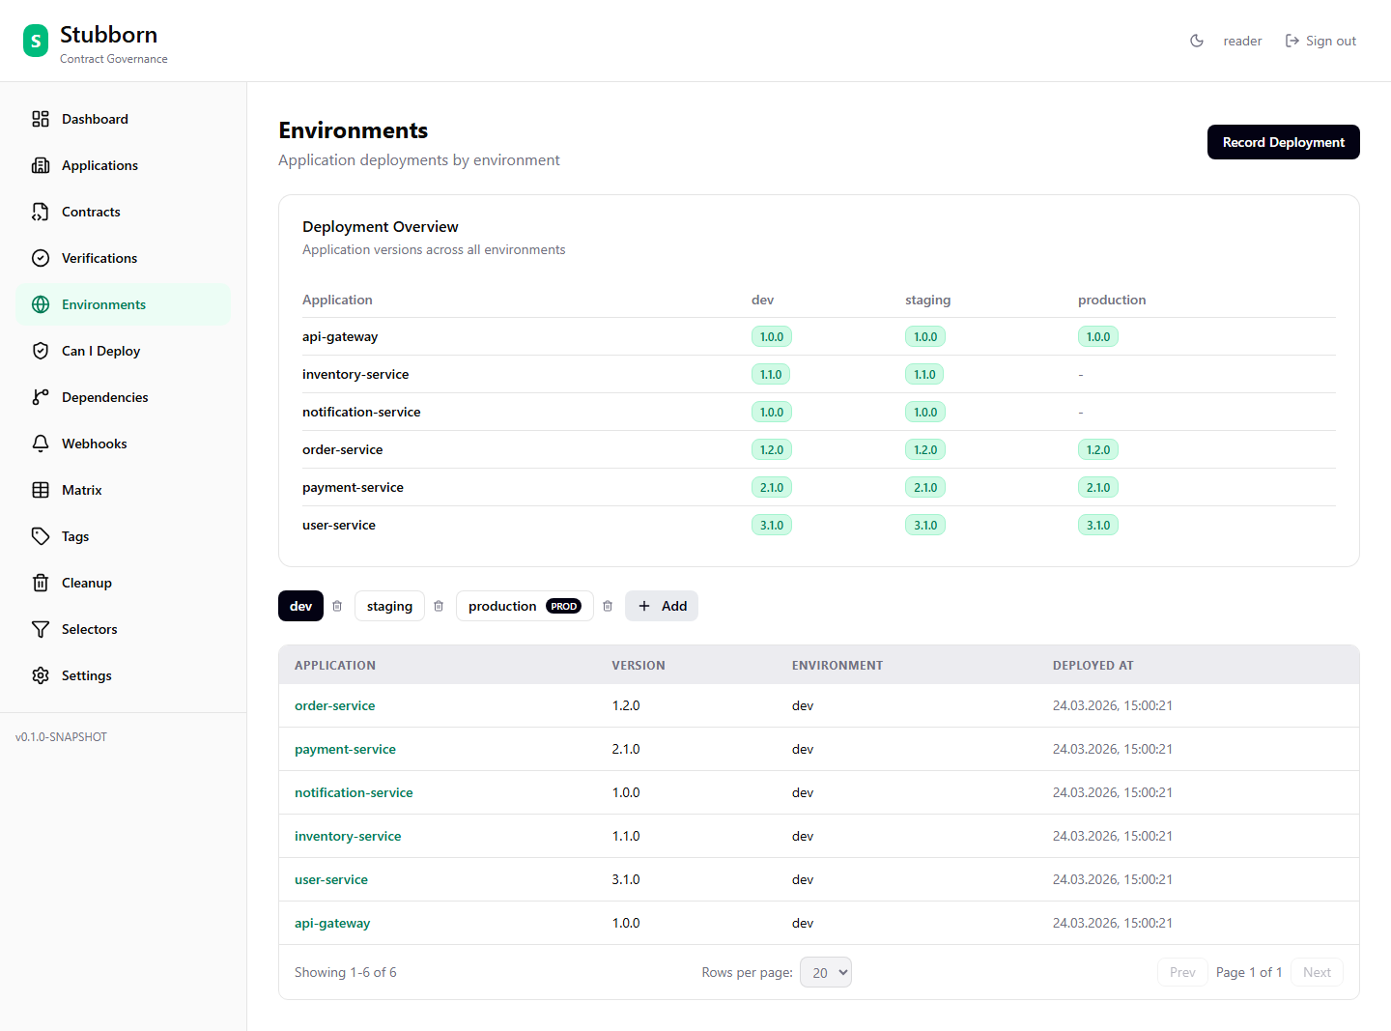1391x1031 pixels.
Task: Sign out of the application
Action: click(x=1320, y=41)
